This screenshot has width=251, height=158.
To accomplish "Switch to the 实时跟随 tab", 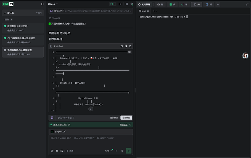I will [x=144, y=4].
